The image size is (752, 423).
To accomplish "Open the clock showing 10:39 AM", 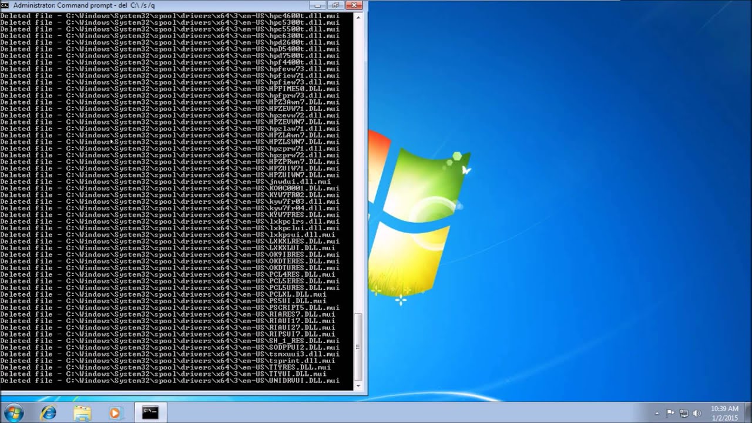I will pyautogui.click(x=724, y=412).
